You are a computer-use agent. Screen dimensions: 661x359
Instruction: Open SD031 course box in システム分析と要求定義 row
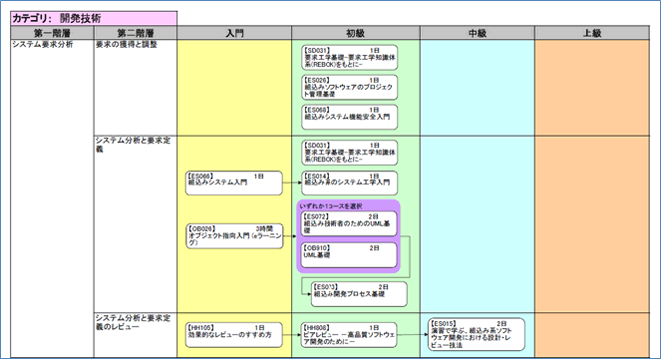point(349,153)
